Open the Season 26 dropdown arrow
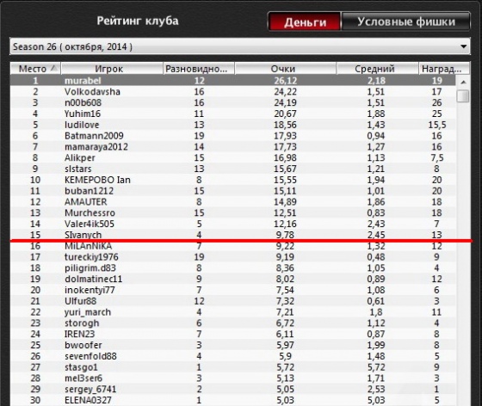The width and height of the screenshot is (482, 406). click(x=463, y=46)
